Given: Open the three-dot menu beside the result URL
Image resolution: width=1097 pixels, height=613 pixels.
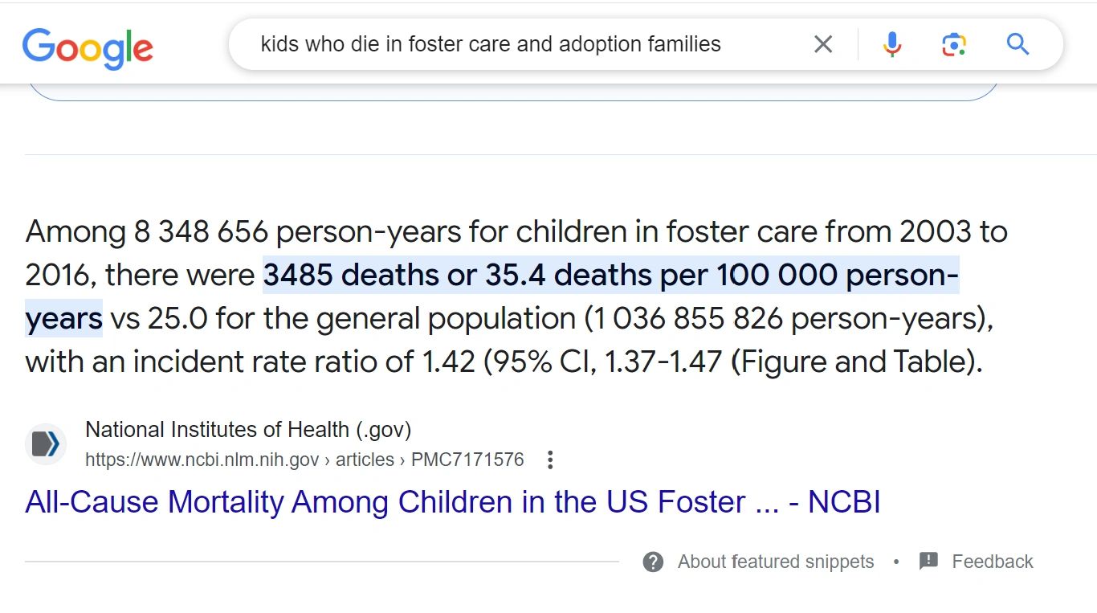Looking at the screenshot, I should [550, 459].
